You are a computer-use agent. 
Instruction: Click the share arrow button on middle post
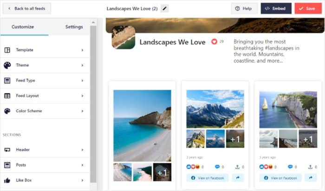pyautogui.click(x=238, y=178)
